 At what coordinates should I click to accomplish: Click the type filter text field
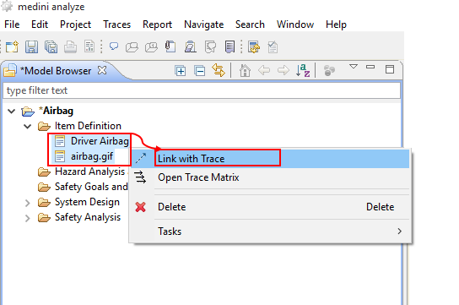202,90
